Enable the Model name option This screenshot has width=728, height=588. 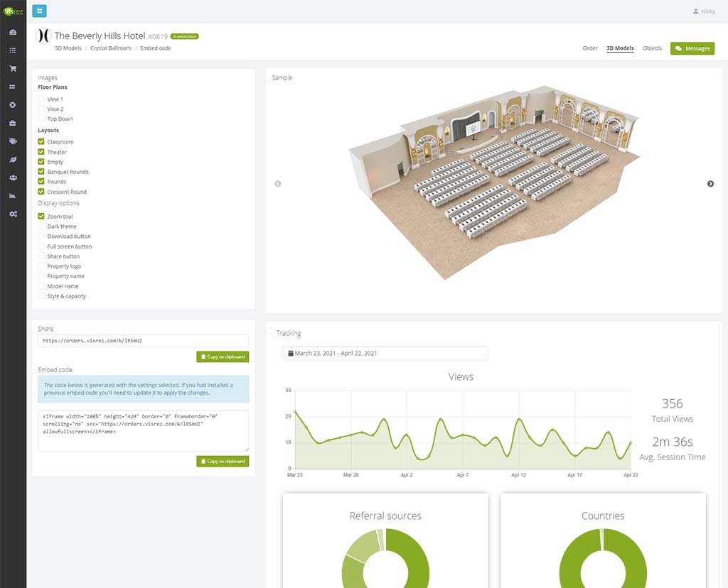coord(41,286)
